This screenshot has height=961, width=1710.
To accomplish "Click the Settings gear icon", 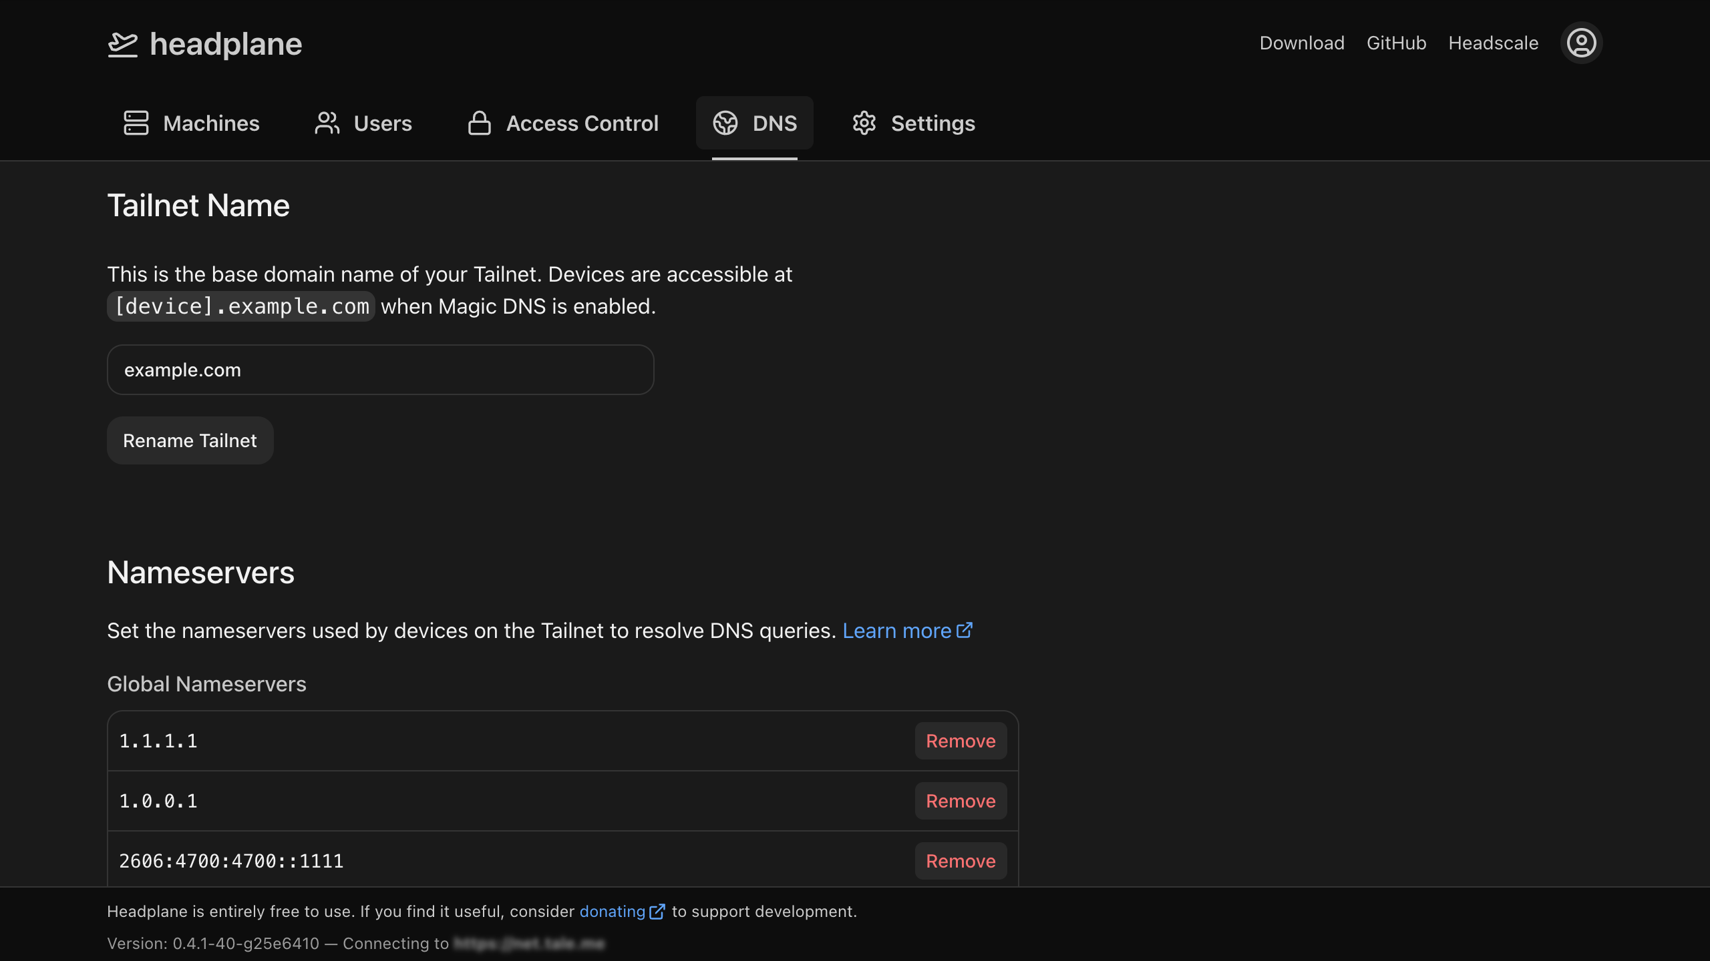I will 864,123.
